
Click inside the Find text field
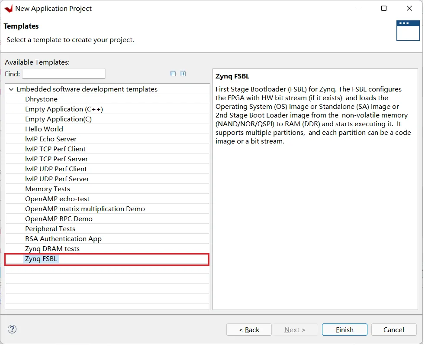tap(64, 74)
